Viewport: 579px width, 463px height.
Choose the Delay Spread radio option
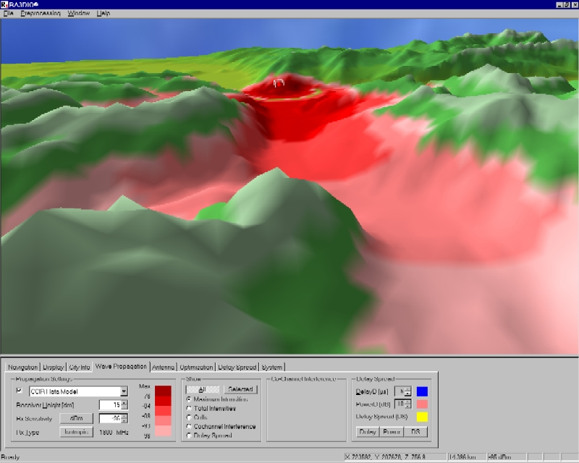[190, 436]
